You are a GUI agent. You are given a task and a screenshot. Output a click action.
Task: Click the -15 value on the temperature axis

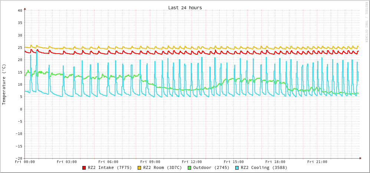19,146
